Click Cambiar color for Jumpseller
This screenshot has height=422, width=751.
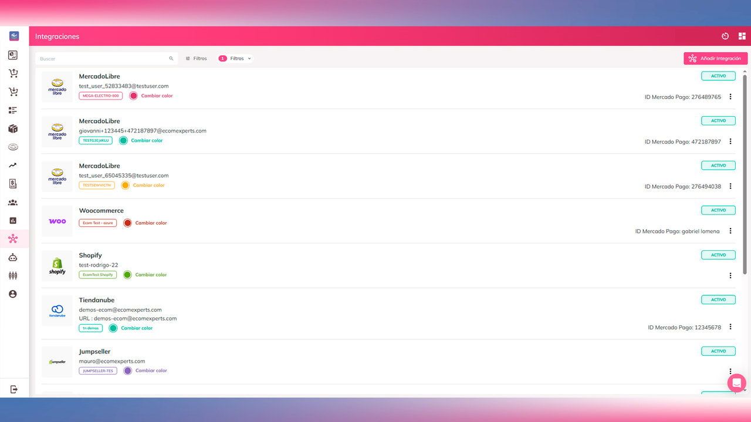pos(151,370)
